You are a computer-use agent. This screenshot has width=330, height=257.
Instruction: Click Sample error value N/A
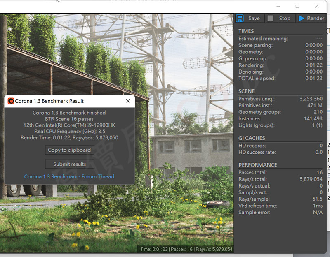318,212
